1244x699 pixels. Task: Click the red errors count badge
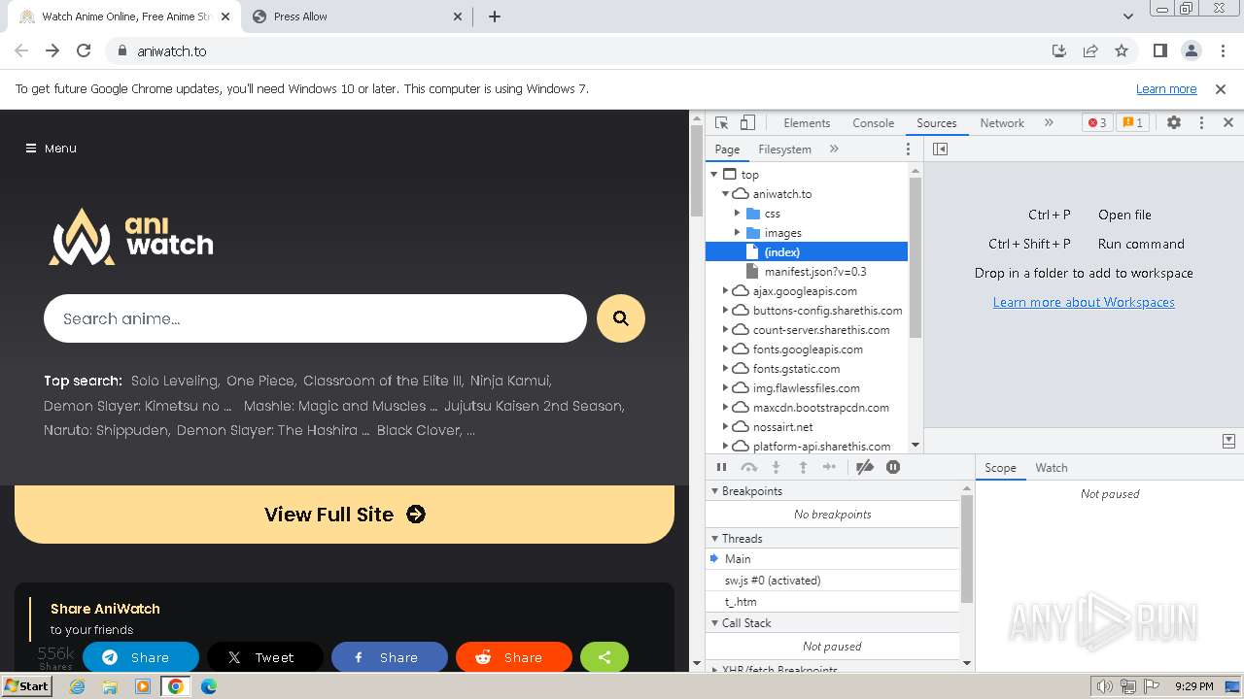(1097, 123)
